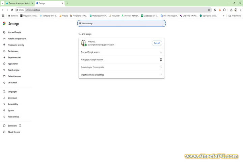
Task: Open the Dashboard - Blog bookmark
Action: 49,16
